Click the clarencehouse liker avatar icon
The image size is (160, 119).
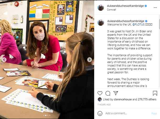[x=100, y=99]
